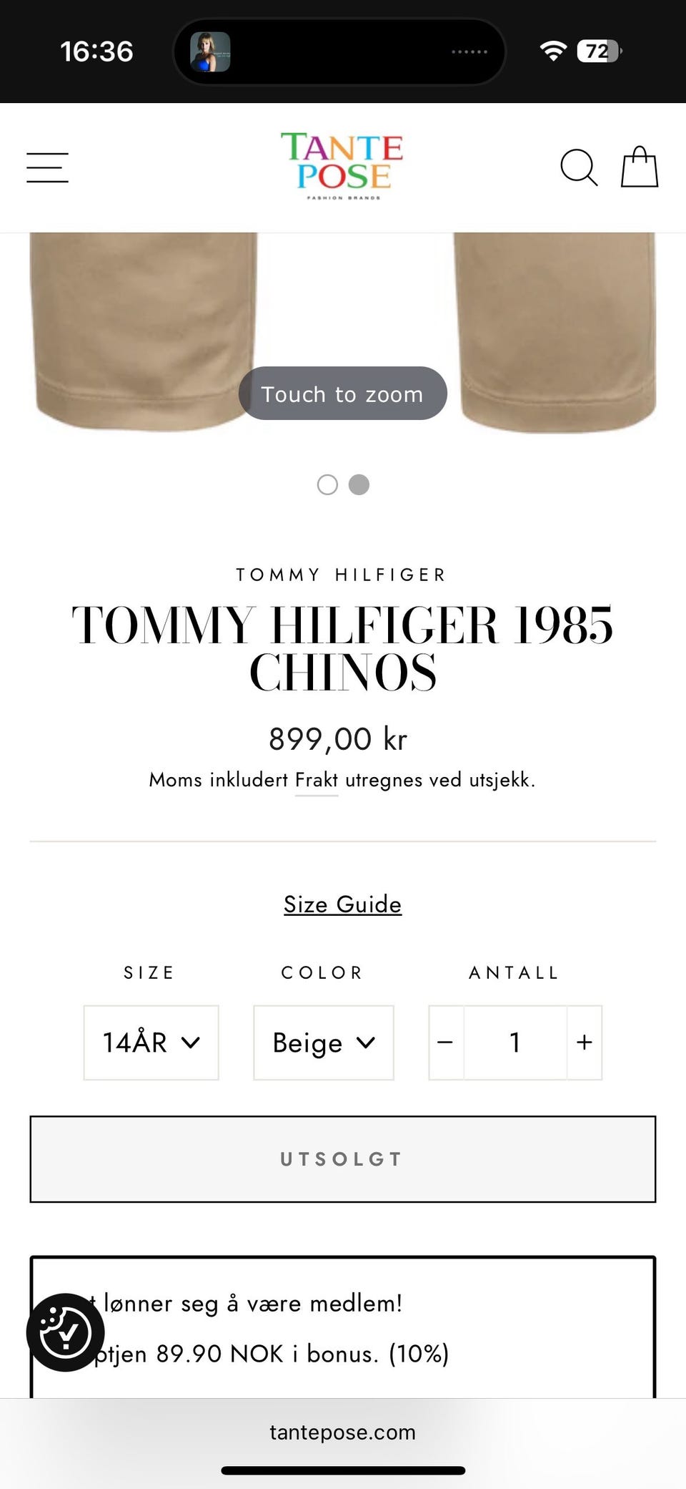Open the cookie consent badge
Screen dimensions: 686x1489
65,1332
